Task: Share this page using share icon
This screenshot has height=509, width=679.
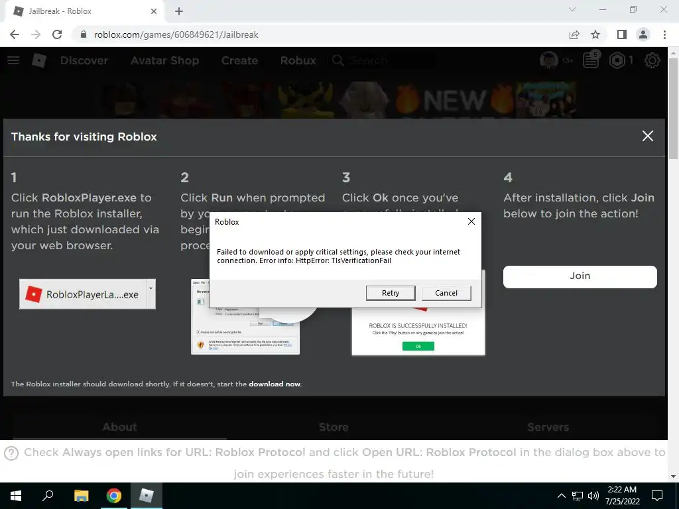Action: [574, 34]
